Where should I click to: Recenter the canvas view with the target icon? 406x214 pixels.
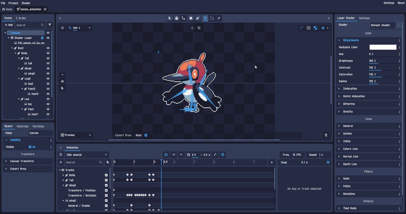pos(63,28)
